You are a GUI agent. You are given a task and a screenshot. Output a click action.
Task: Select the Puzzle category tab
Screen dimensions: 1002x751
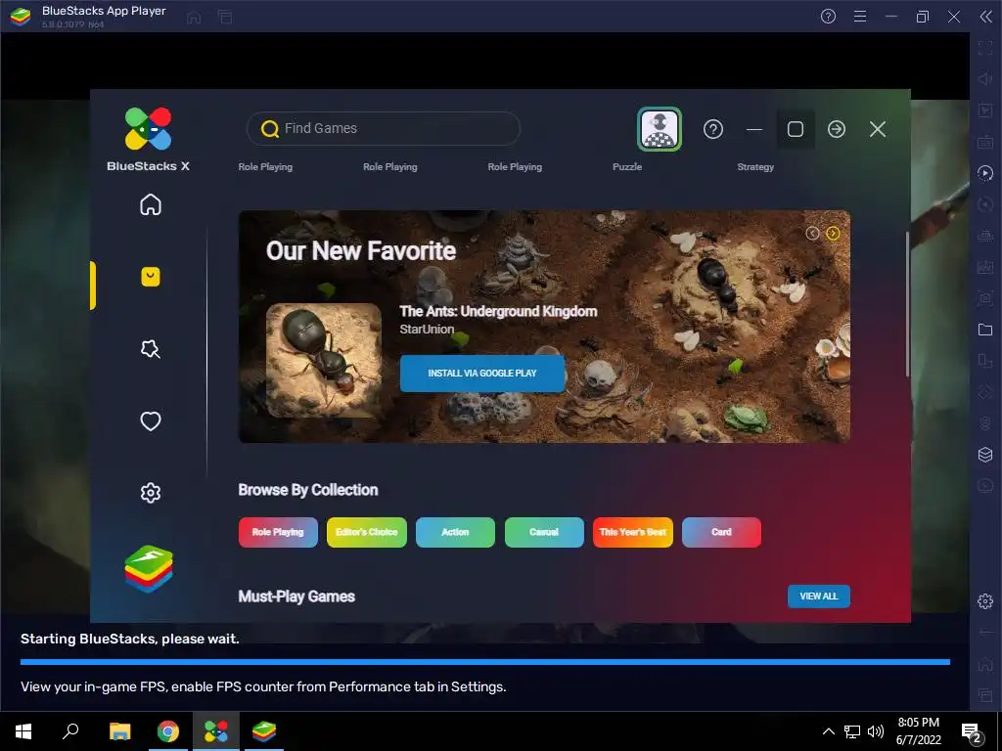[x=627, y=166]
